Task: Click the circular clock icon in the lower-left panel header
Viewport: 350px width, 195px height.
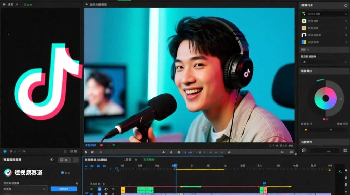Action: (x=52, y=160)
